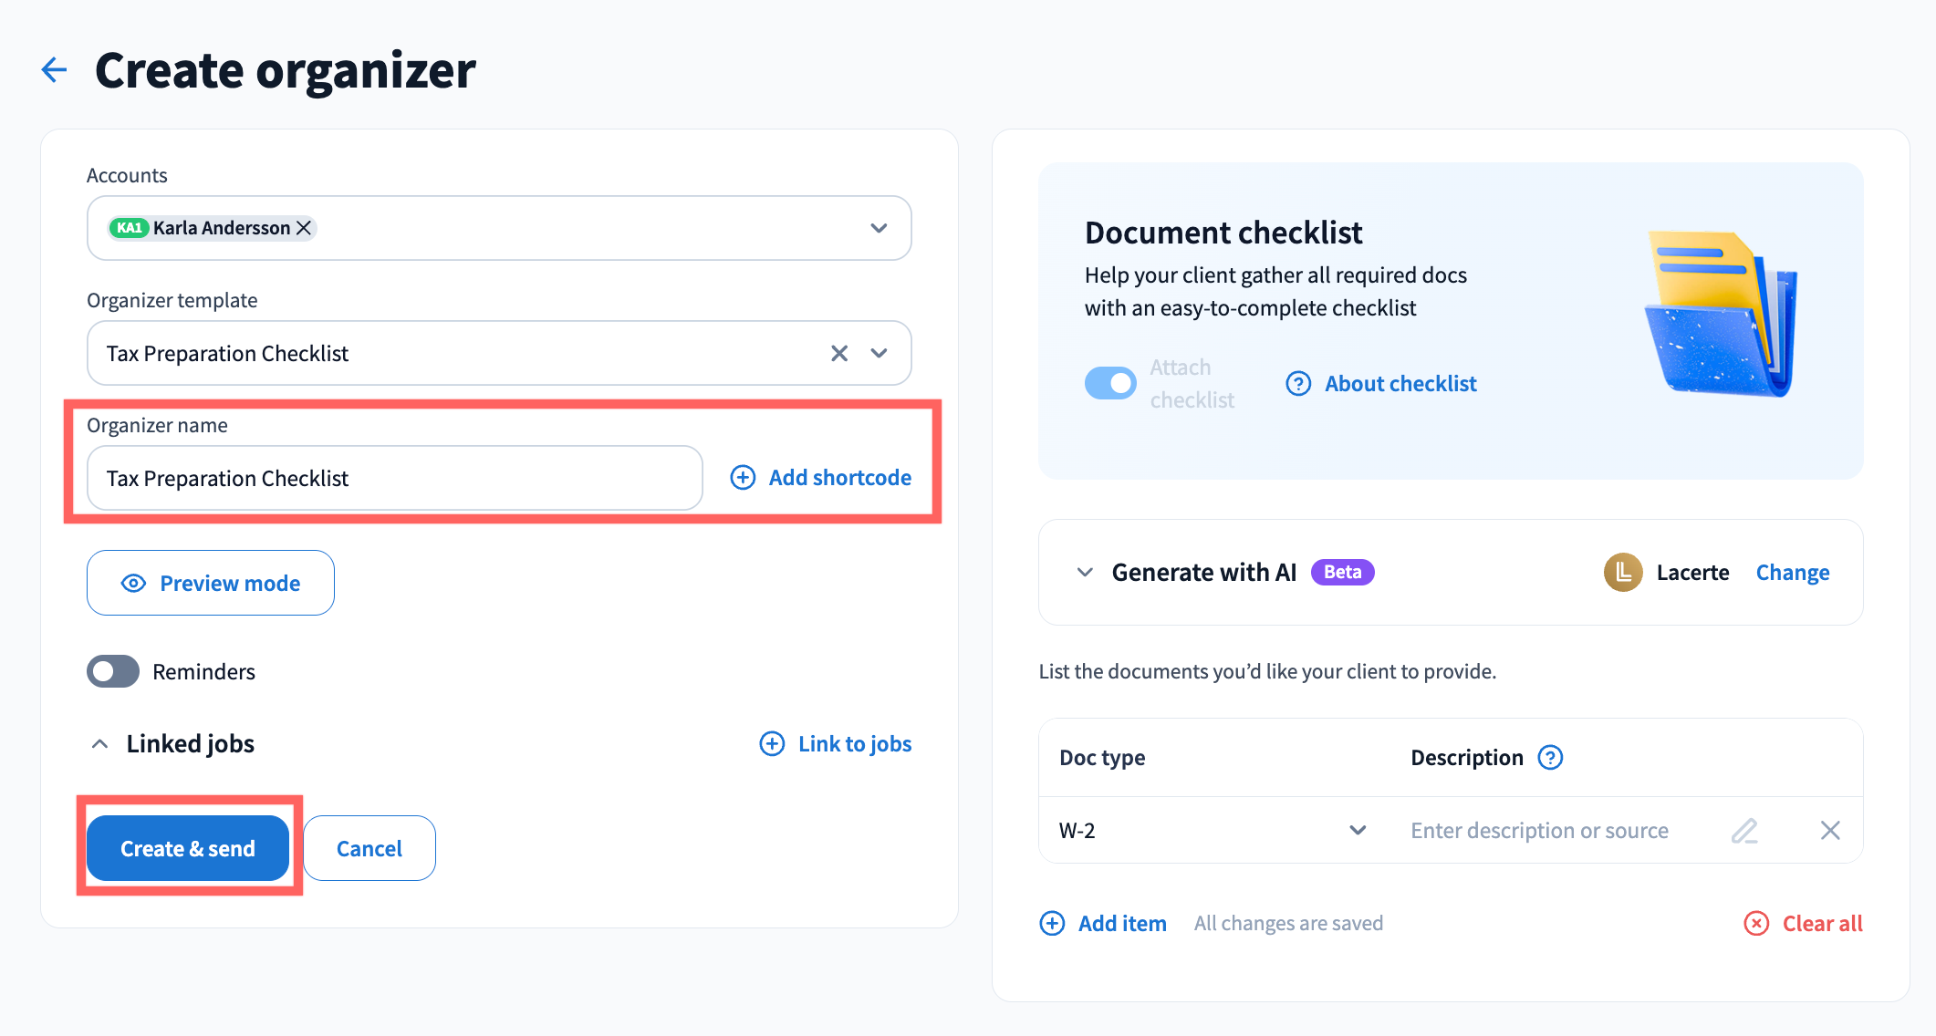Click the Description help question icon
This screenshot has height=1036, width=1936.
(1550, 758)
